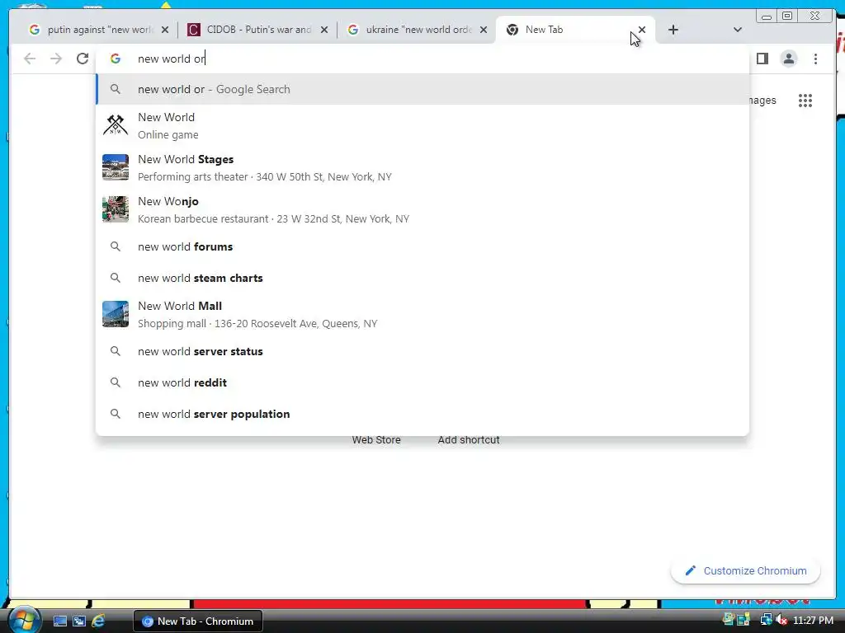Open the Chromium three-dot menu
Screen dimensions: 845x633
coord(815,59)
